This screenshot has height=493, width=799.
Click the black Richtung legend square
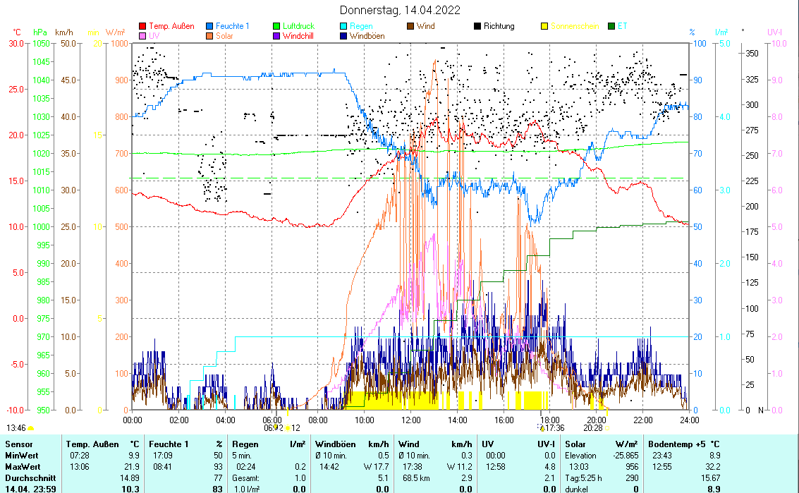(477, 26)
